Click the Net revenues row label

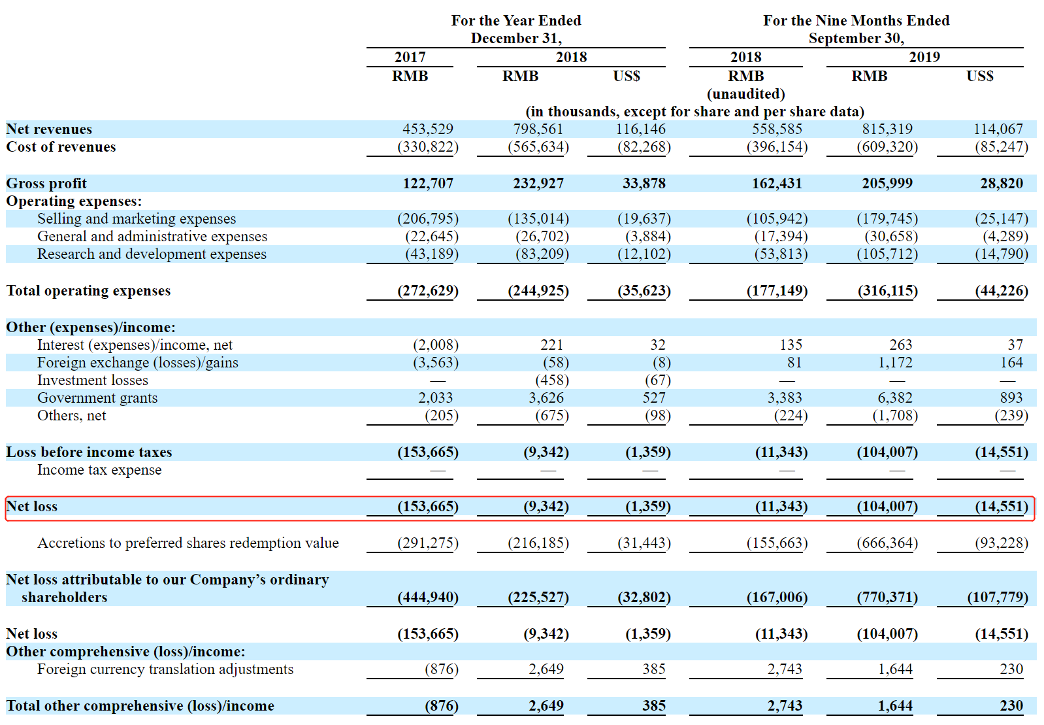point(49,129)
